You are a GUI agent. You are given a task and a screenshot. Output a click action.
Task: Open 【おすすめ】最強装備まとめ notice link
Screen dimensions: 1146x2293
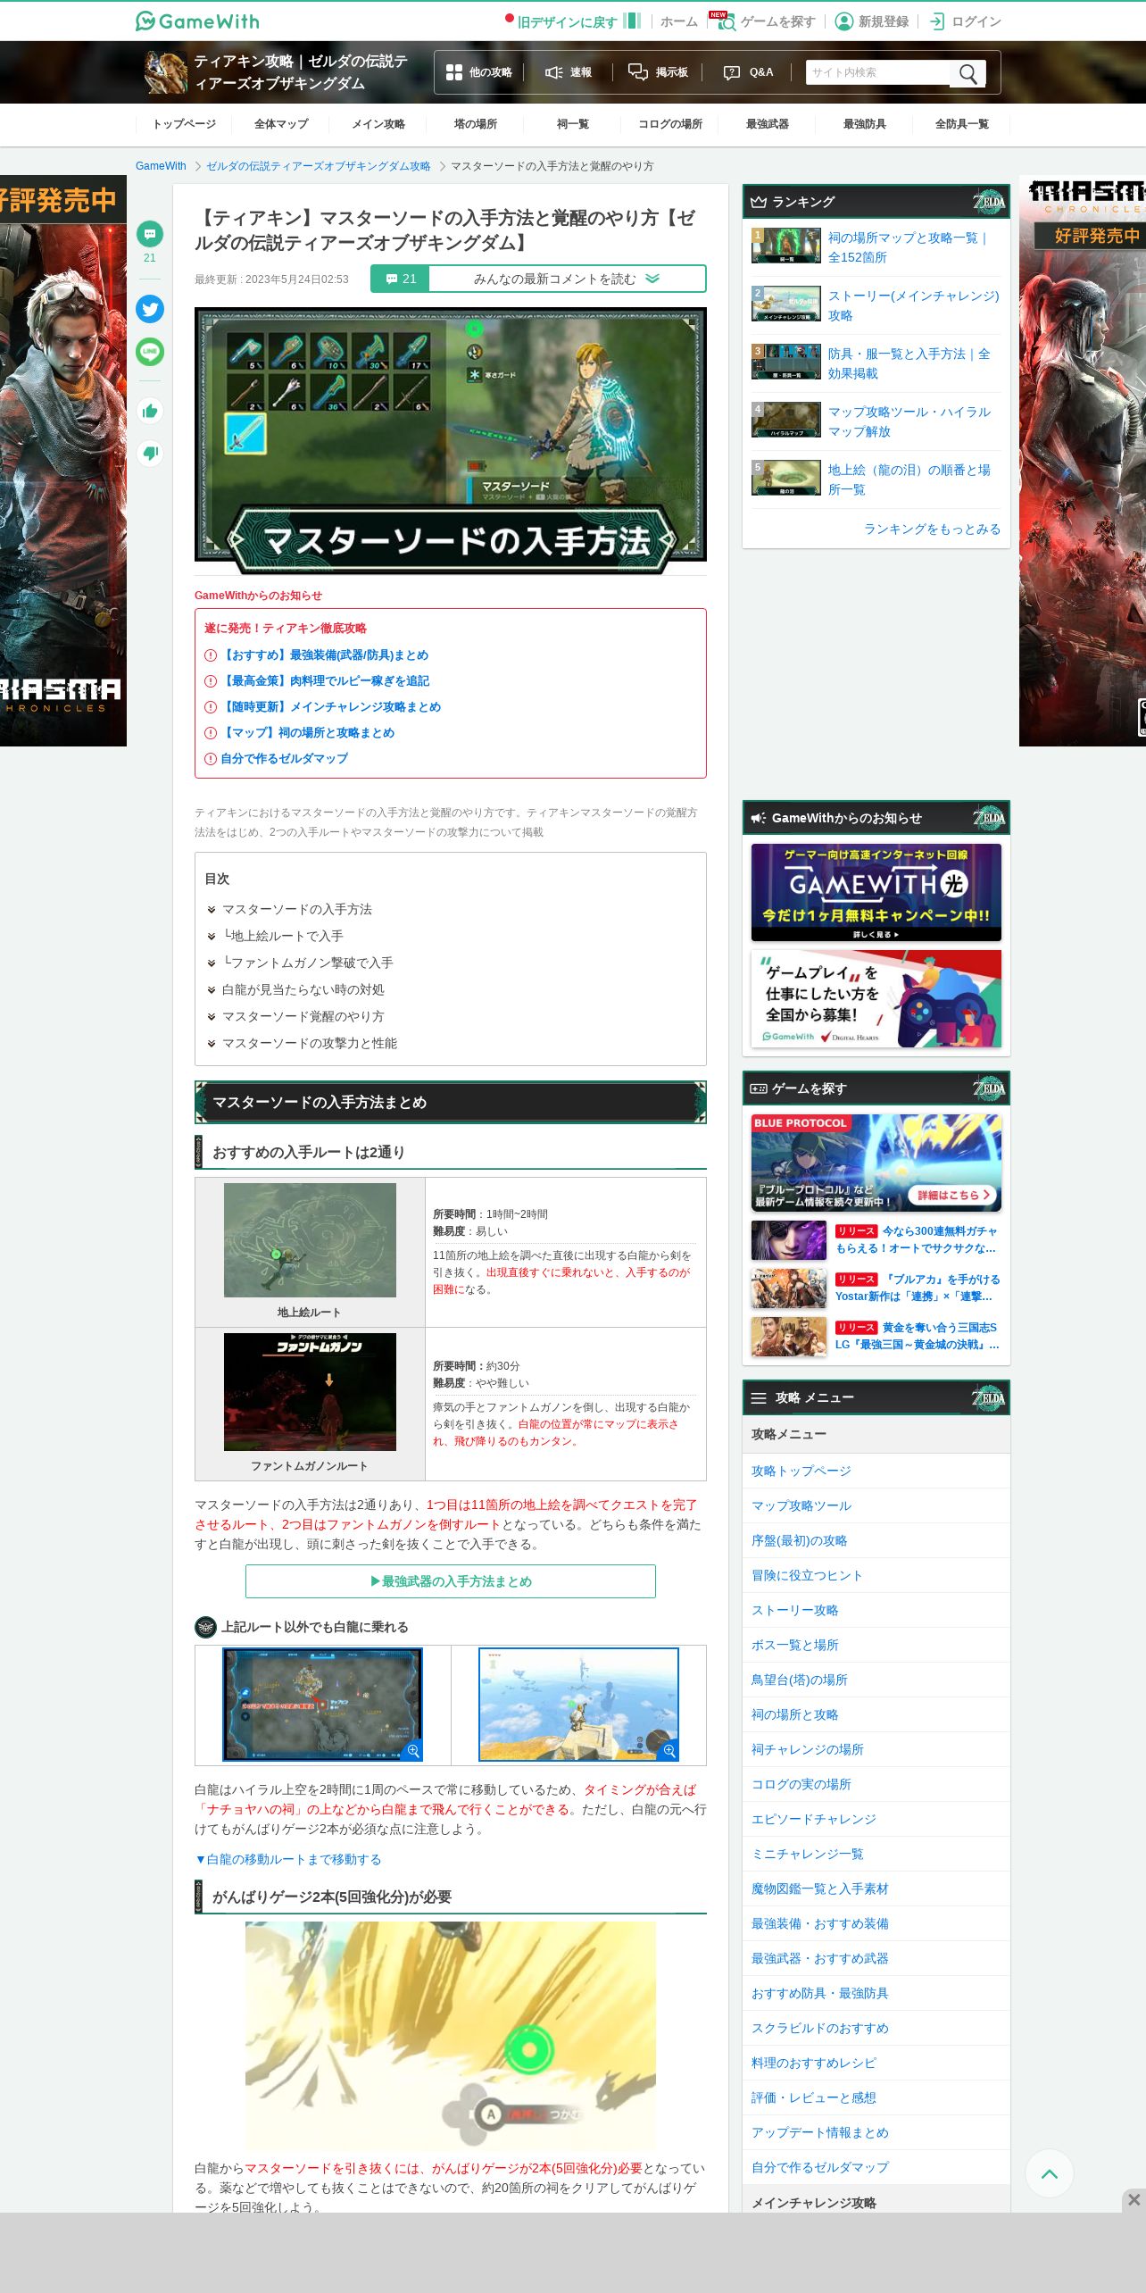coord(325,655)
